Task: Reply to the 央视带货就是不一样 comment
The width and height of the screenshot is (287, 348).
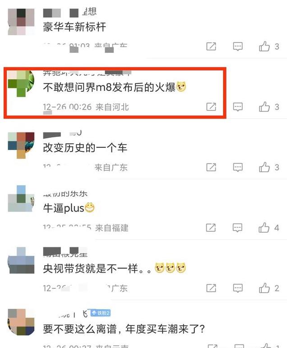Action: pos(237,288)
